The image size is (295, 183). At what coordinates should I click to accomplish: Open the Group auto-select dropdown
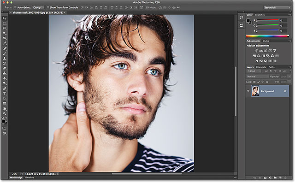pyautogui.click(x=38, y=7)
